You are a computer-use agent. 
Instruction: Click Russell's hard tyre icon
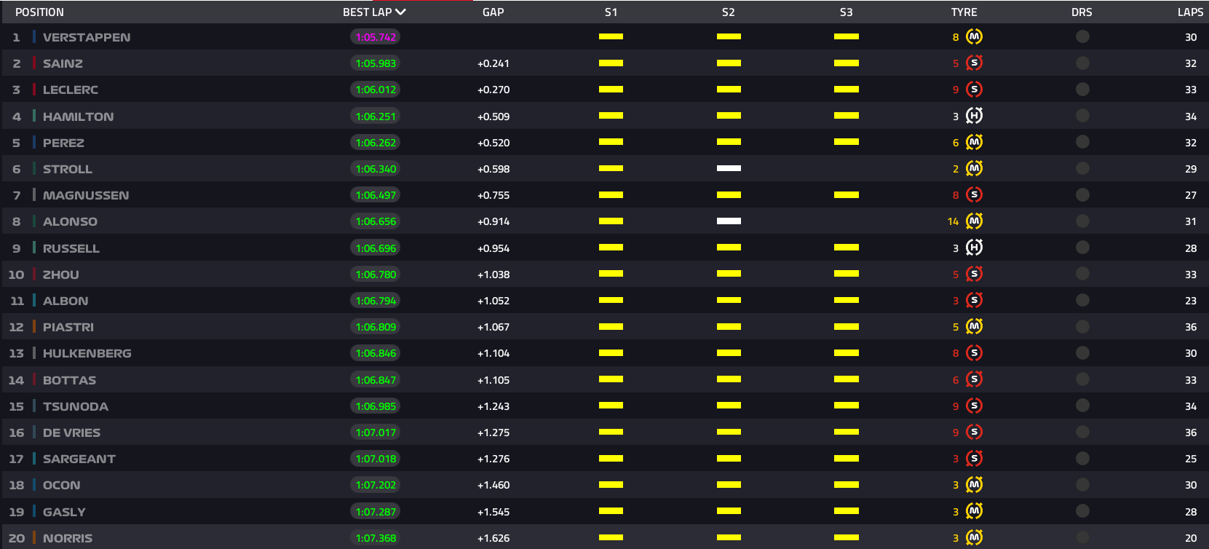(x=974, y=248)
